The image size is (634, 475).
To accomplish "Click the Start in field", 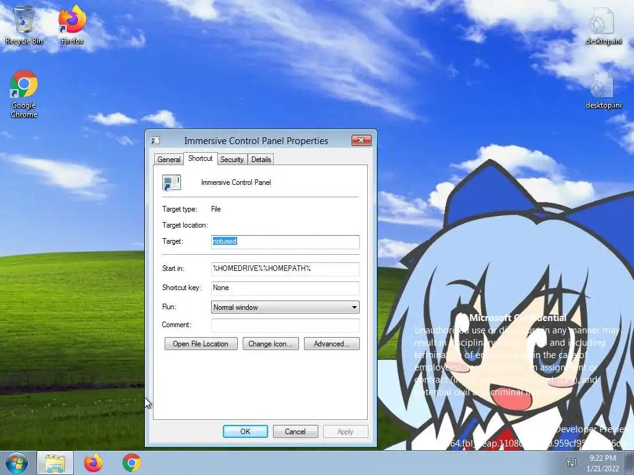I will (285, 268).
